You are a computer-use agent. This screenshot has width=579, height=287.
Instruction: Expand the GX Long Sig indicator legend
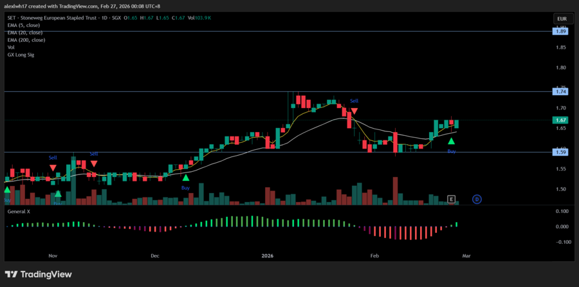(x=21, y=55)
